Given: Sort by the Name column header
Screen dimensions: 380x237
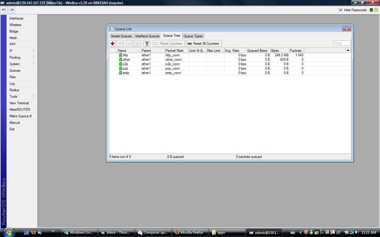Looking at the screenshot, I should (129, 51).
